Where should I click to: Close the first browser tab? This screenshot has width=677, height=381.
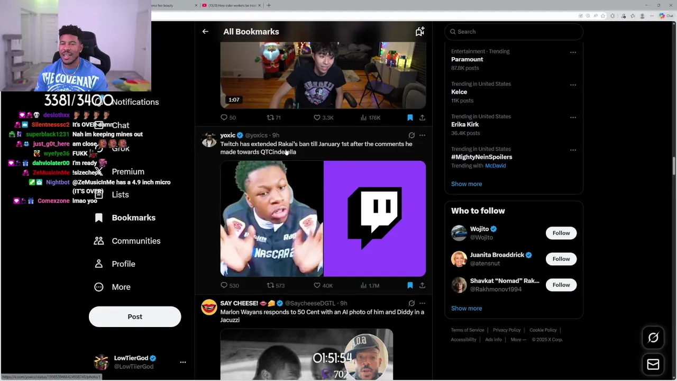(196, 5)
